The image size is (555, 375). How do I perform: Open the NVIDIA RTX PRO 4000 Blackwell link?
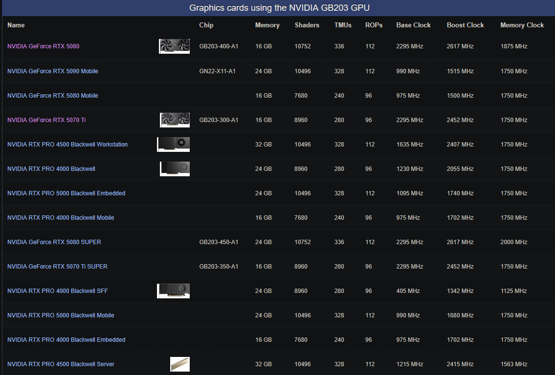(x=51, y=168)
